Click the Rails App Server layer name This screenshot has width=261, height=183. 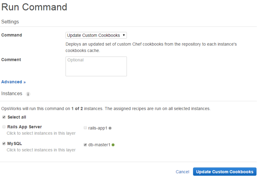click(24, 127)
